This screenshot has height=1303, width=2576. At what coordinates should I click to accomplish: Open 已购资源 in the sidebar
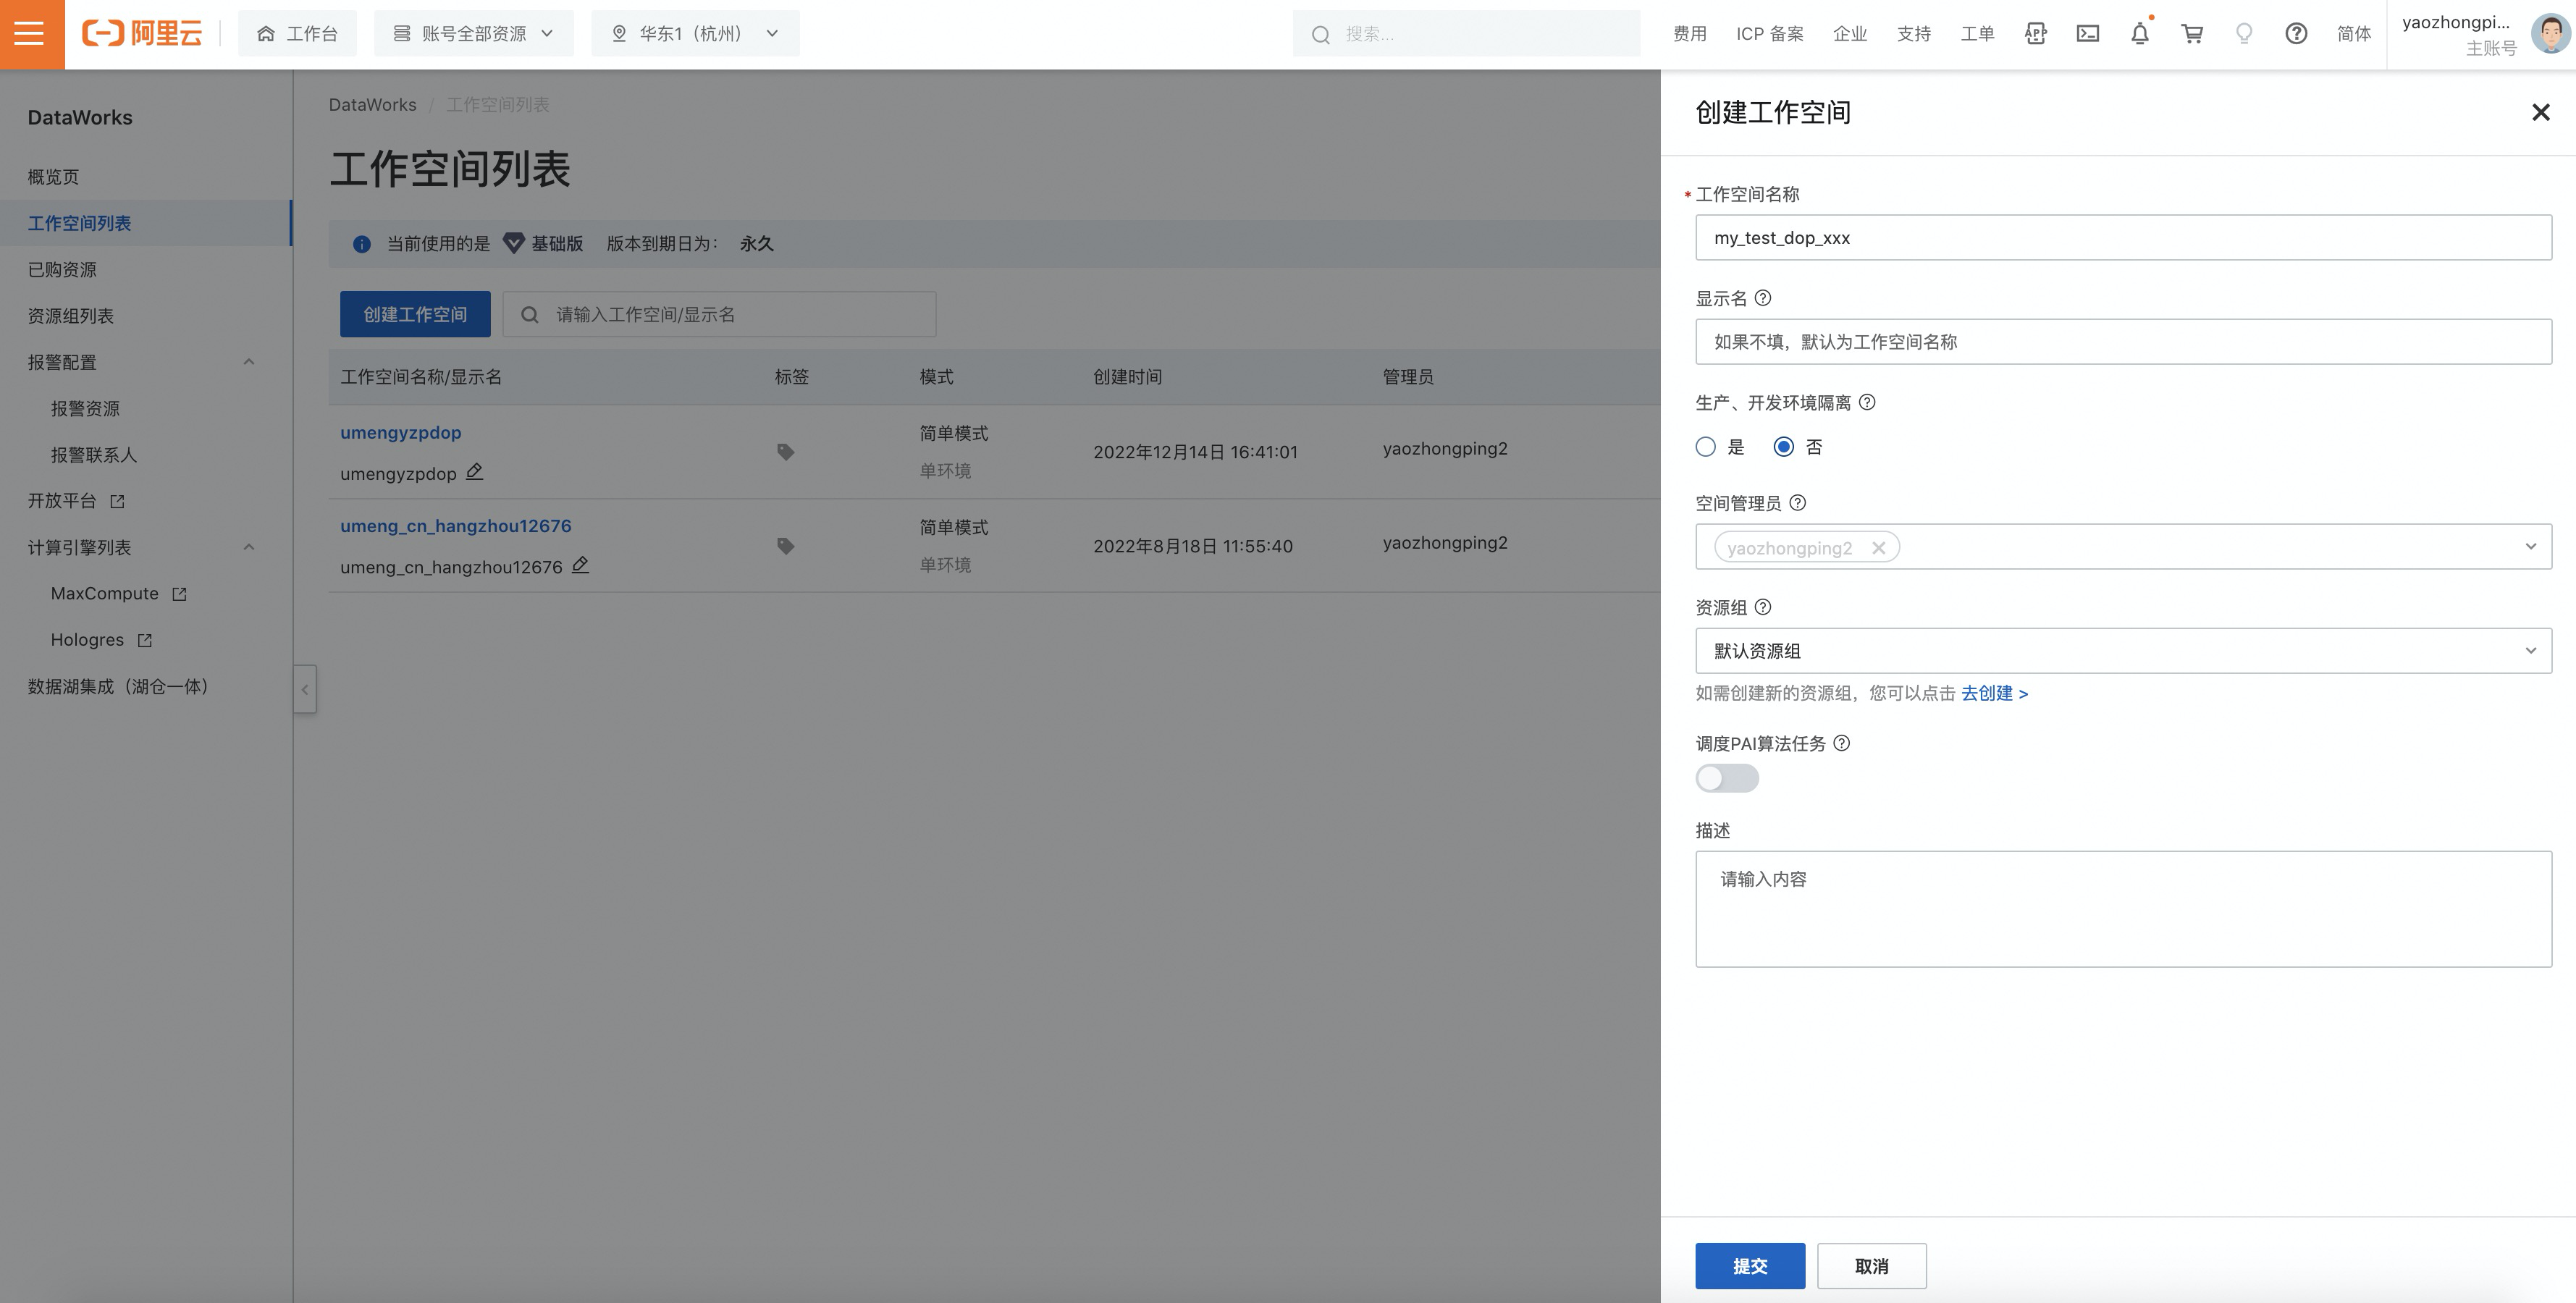coord(62,270)
